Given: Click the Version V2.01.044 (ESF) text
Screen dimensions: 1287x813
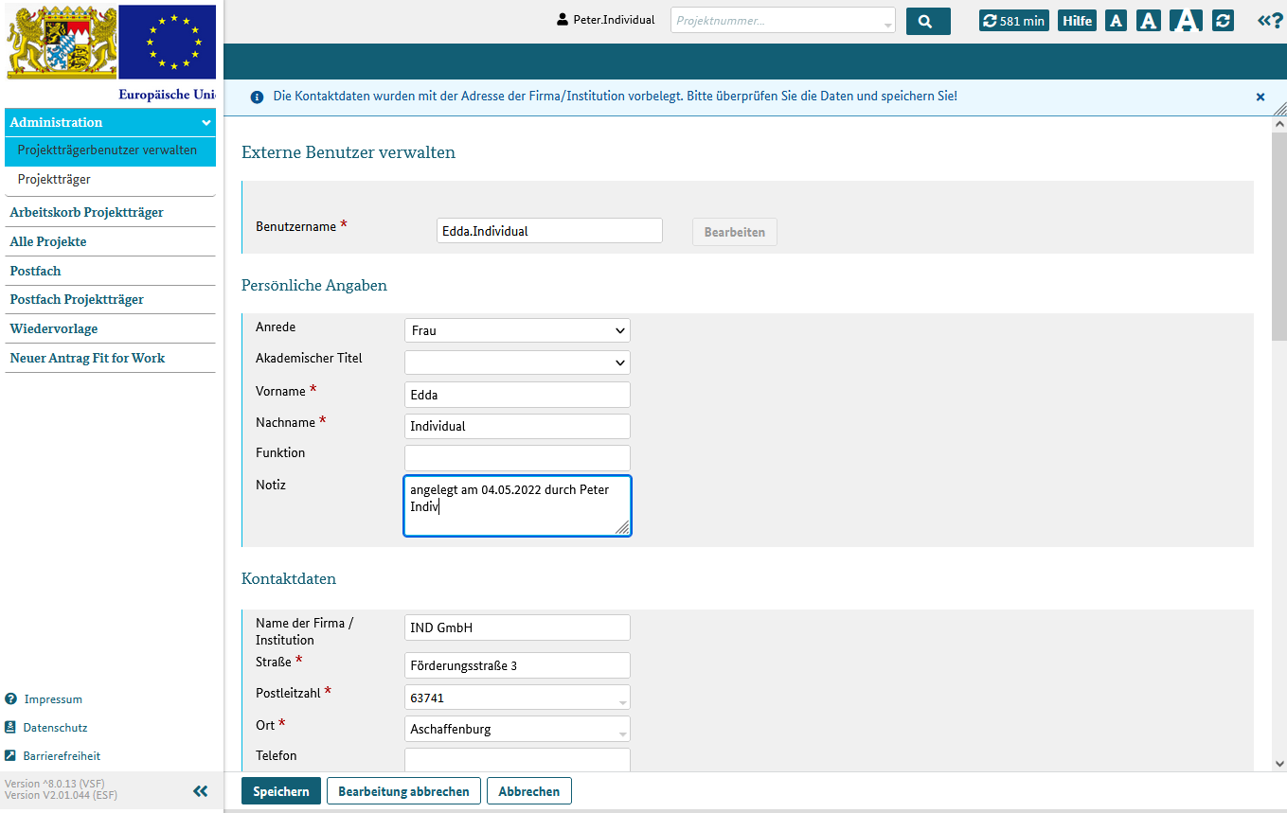Looking at the screenshot, I should [x=61, y=795].
